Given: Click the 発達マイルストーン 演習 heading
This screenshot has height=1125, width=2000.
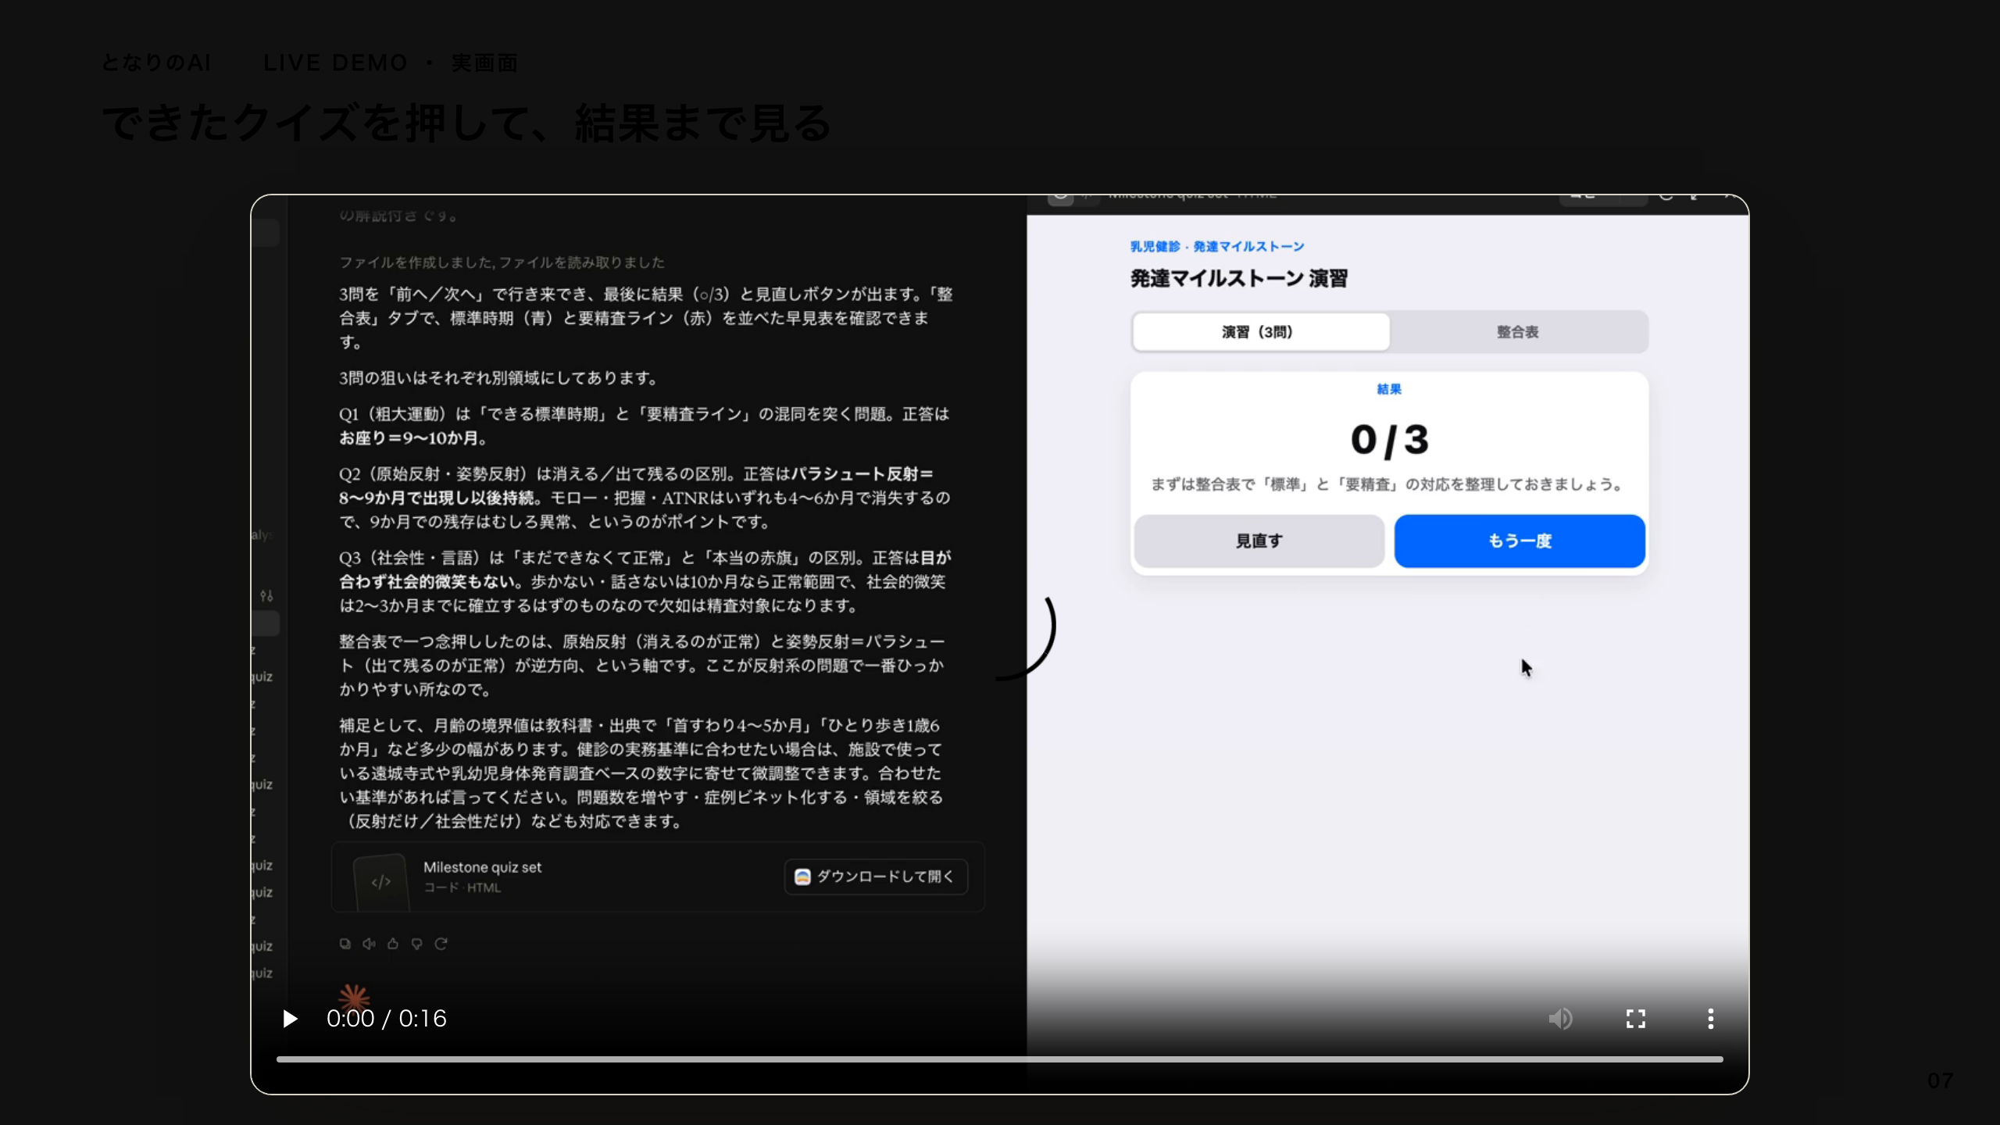Looking at the screenshot, I should [1238, 279].
